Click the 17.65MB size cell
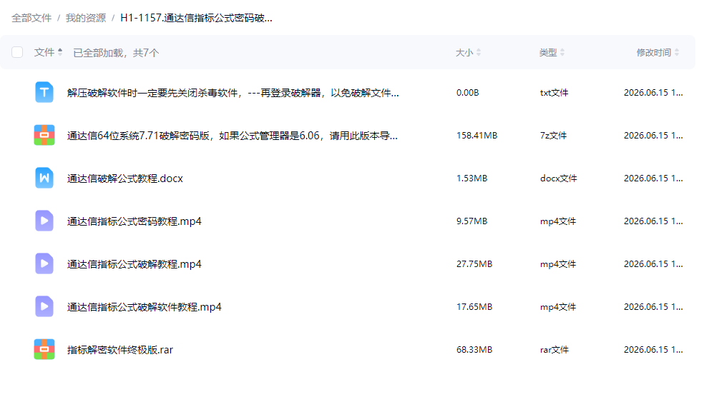The image size is (709, 397). point(474,307)
